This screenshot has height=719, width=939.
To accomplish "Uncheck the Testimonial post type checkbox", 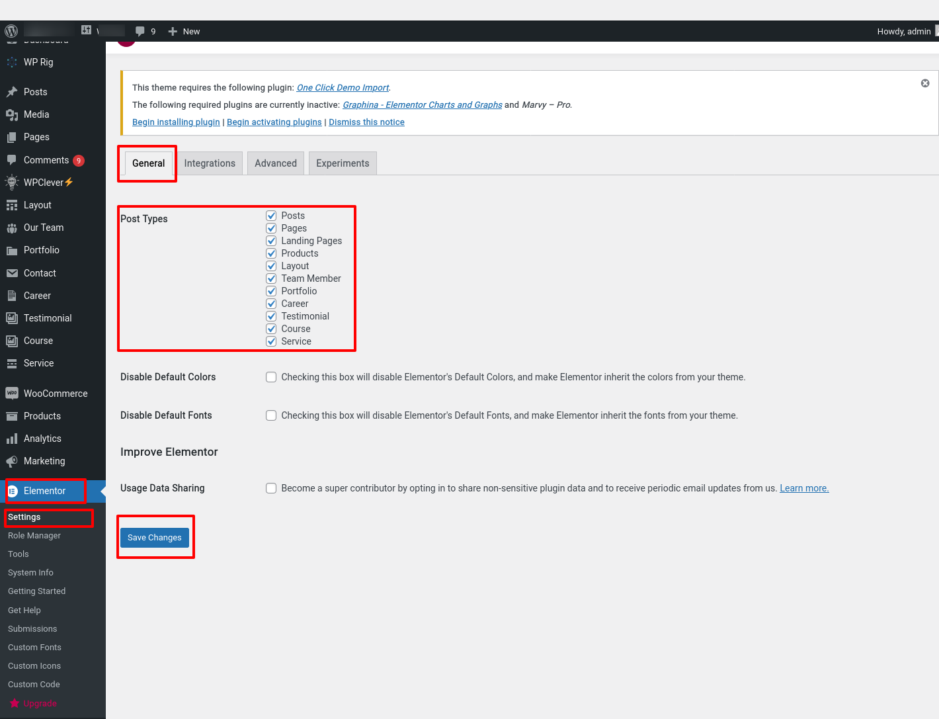I will (x=271, y=316).
